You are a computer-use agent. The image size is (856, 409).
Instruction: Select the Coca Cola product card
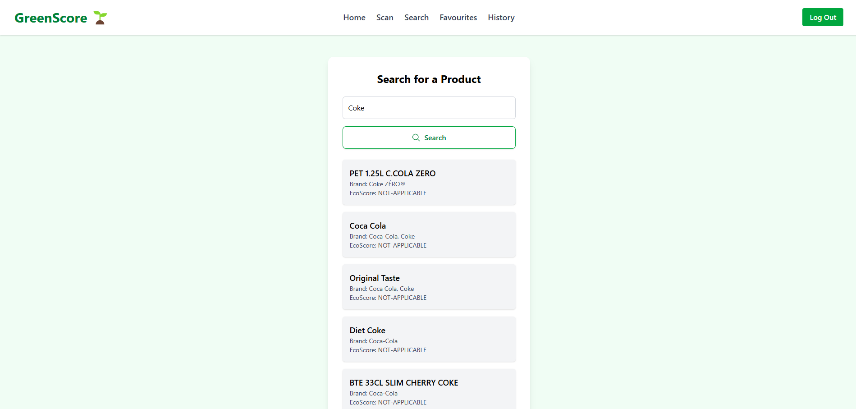[429, 234]
